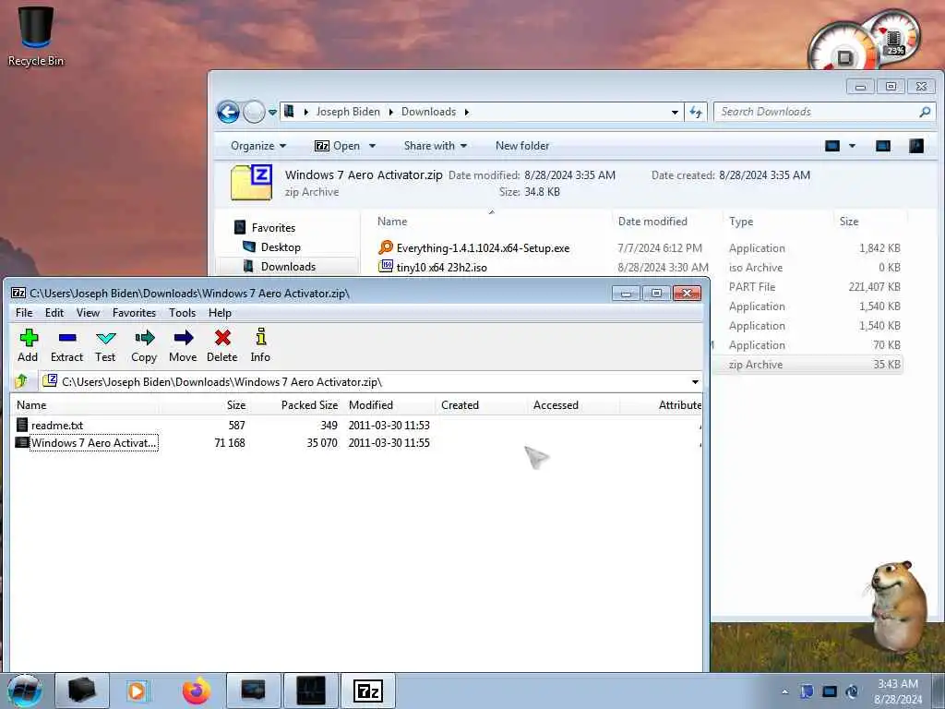
Task: Go up one folder level in 7-Zip
Action: click(22, 381)
